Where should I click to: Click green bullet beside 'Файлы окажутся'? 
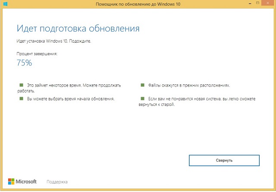pos(141,85)
